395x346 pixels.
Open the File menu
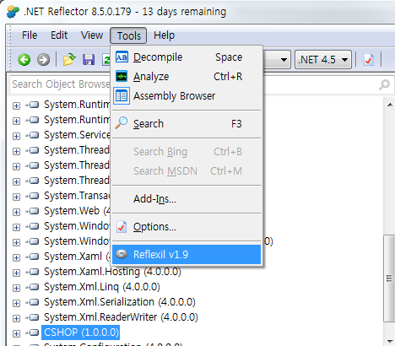pos(30,35)
